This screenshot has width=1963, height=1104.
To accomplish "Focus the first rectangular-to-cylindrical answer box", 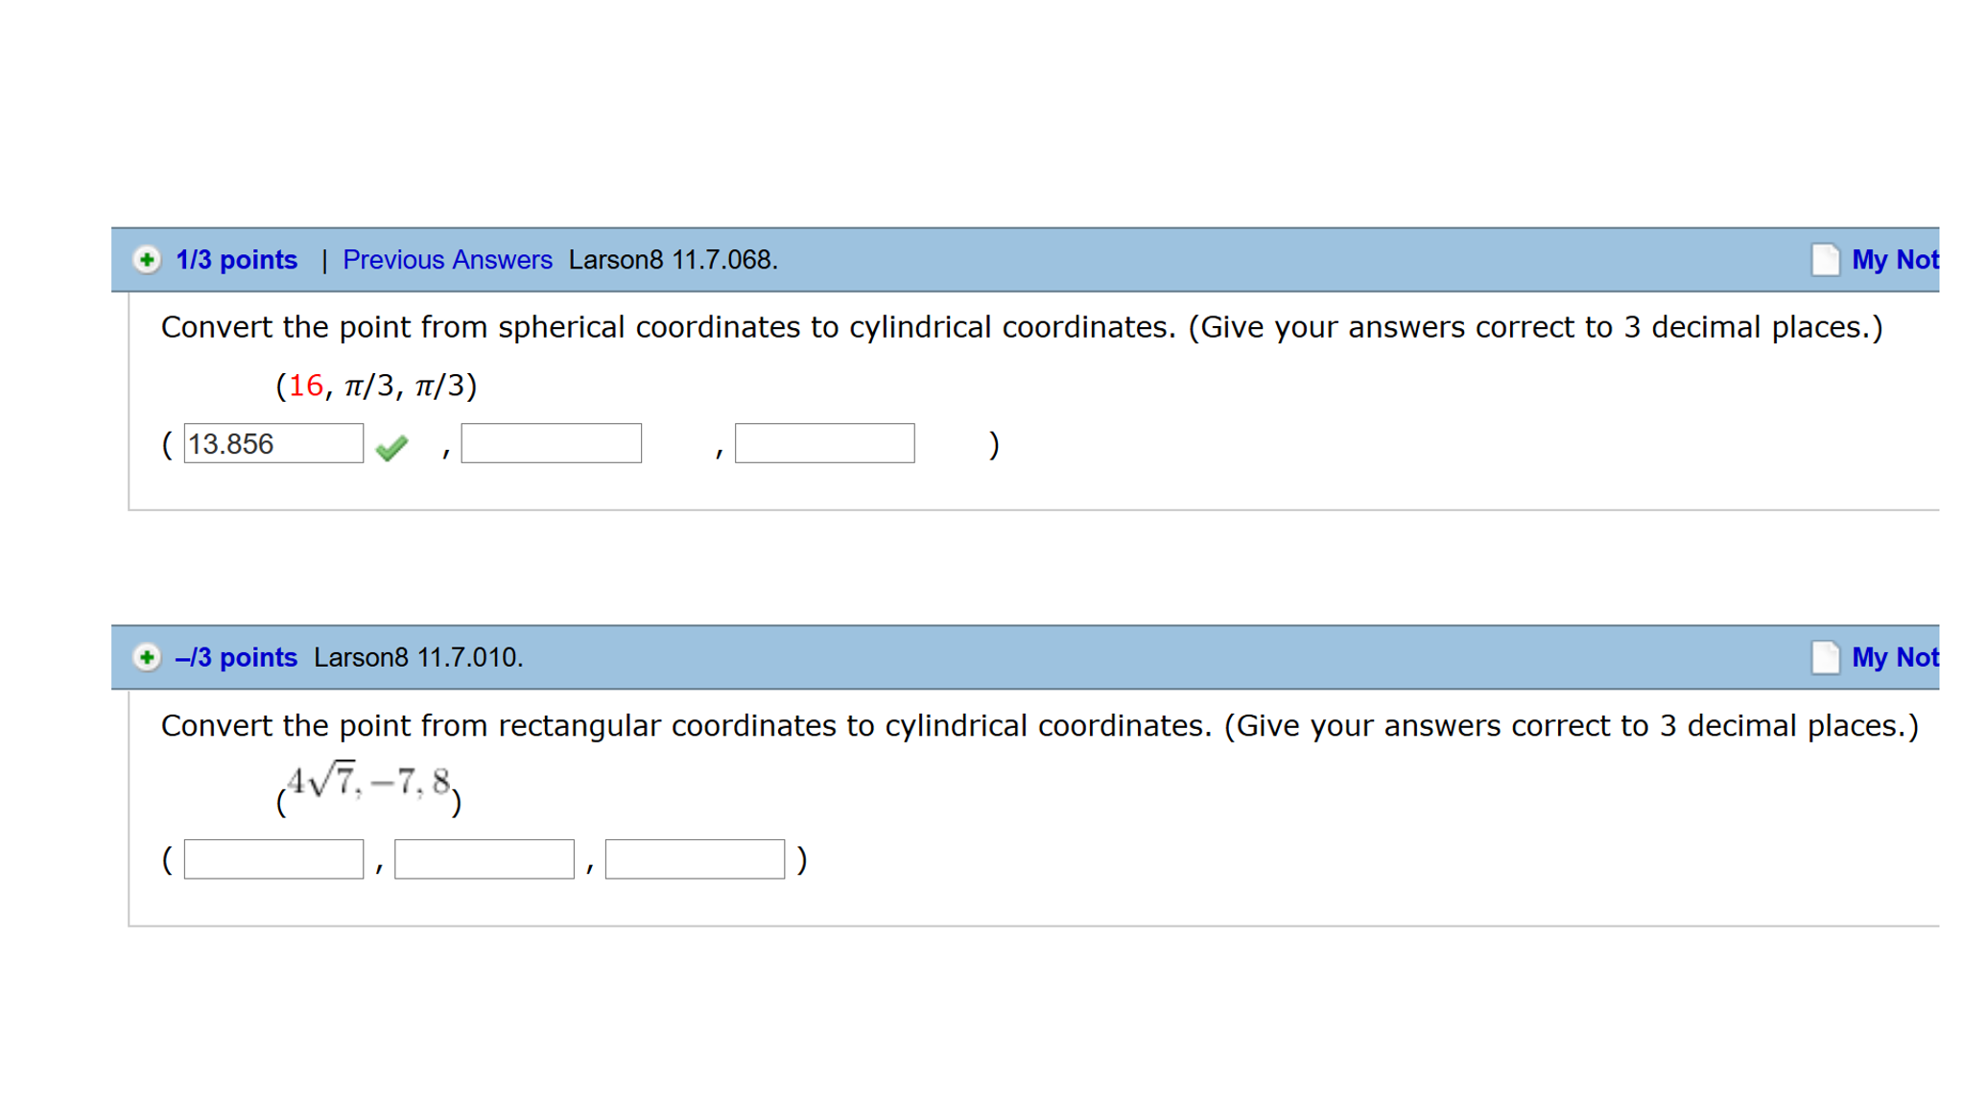I will (273, 859).
